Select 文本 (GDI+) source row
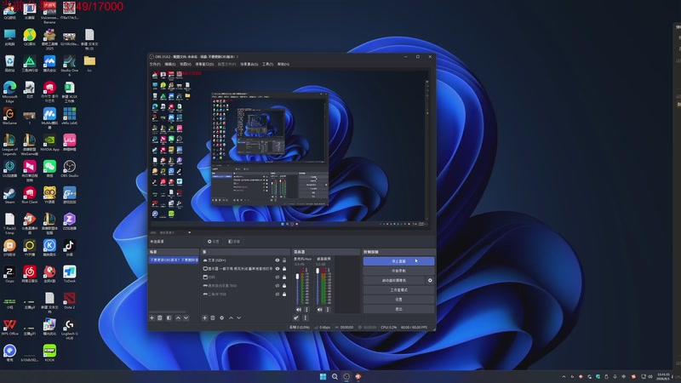Viewport: 681px width, 383px height. (x=245, y=260)
